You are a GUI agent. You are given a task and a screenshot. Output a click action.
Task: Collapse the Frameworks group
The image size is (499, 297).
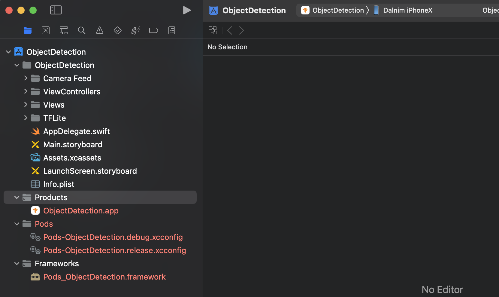pos(17,264)
